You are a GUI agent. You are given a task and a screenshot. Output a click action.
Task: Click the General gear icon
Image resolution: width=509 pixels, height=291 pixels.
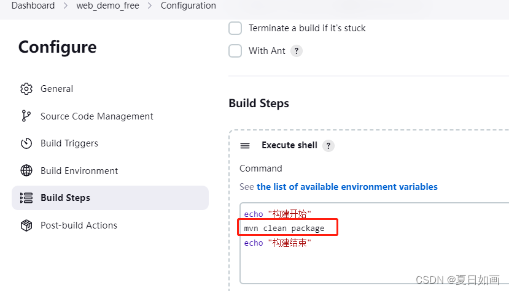coord(26,89)
